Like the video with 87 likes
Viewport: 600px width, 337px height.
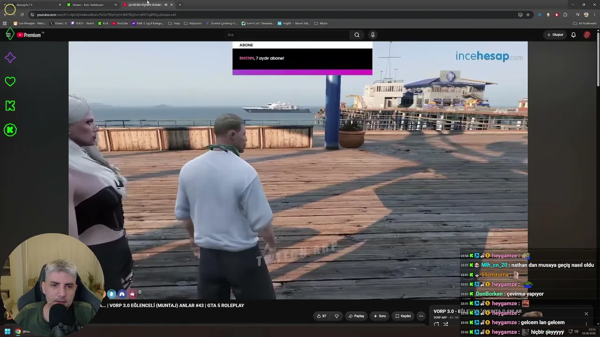(322, 316)
